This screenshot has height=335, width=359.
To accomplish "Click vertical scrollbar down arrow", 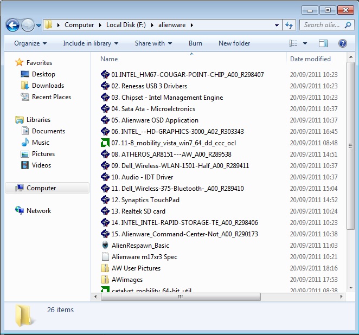I will click(x=350, y=288).
